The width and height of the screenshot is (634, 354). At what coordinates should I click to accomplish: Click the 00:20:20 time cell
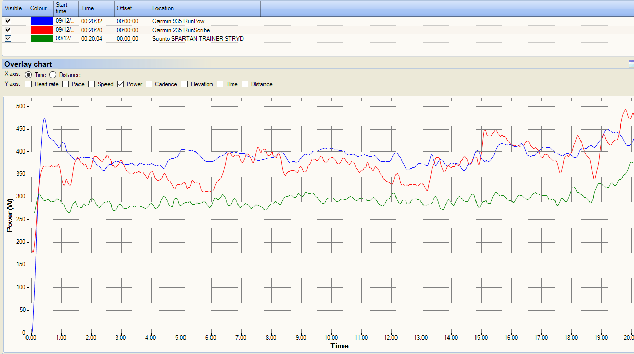(91, 30)
